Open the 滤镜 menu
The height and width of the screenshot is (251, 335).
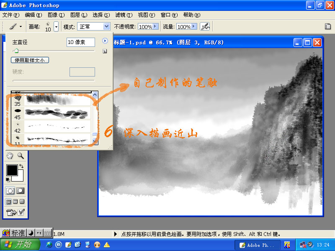pos(123,14)
